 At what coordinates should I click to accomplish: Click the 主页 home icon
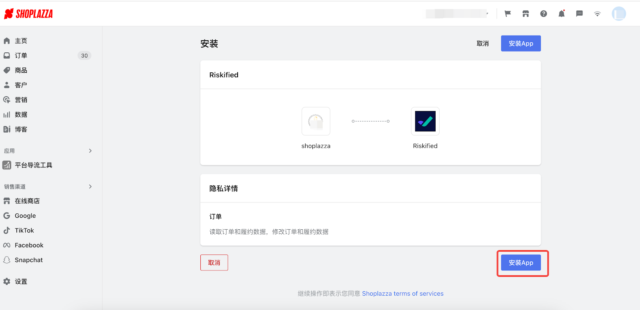(x=7, y=41)
